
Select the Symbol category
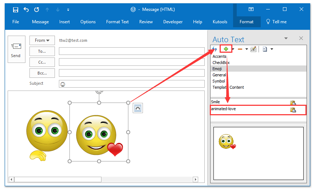(259, 81)
